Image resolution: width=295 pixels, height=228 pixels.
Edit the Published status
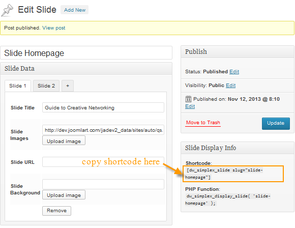[x=234, y=72]
